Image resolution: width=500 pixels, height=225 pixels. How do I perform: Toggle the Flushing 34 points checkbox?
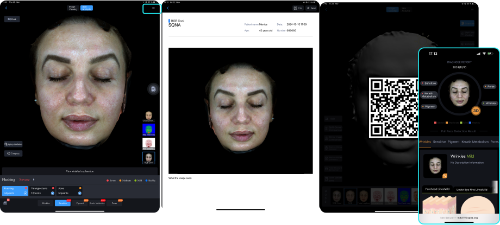(x=26, y=193)
